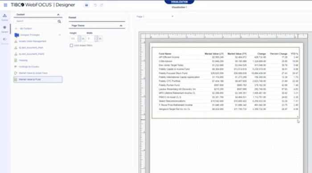Click the back arrow beside My Content

(16, 28)
